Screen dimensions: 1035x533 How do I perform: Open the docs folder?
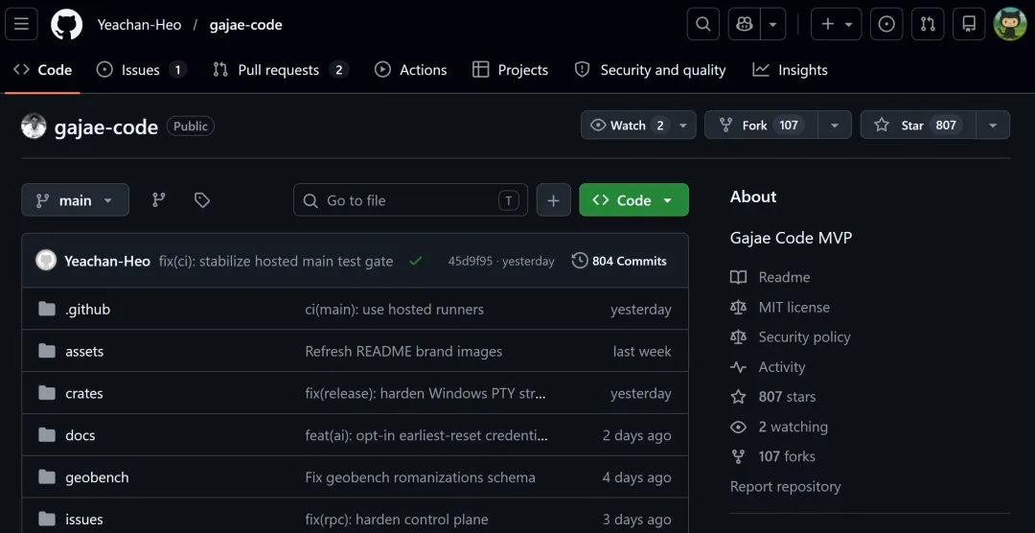[x=80, y=435]
